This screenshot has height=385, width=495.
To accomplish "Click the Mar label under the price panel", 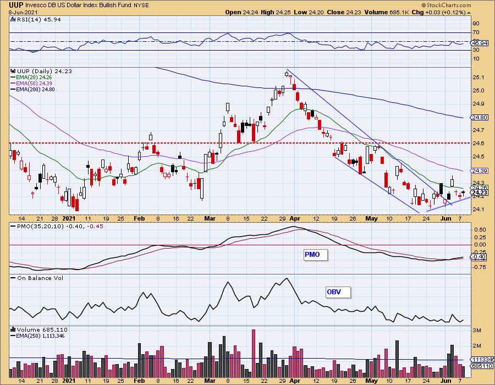I will pyautogui.click(x=210, y=218).
